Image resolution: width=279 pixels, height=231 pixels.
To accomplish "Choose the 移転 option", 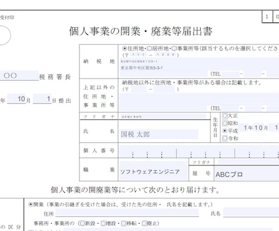I will [124, 223].
